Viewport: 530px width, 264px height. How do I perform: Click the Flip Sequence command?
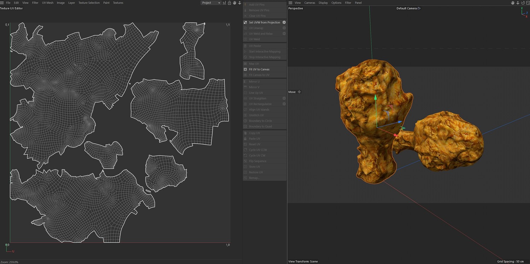tap(265, 161)
